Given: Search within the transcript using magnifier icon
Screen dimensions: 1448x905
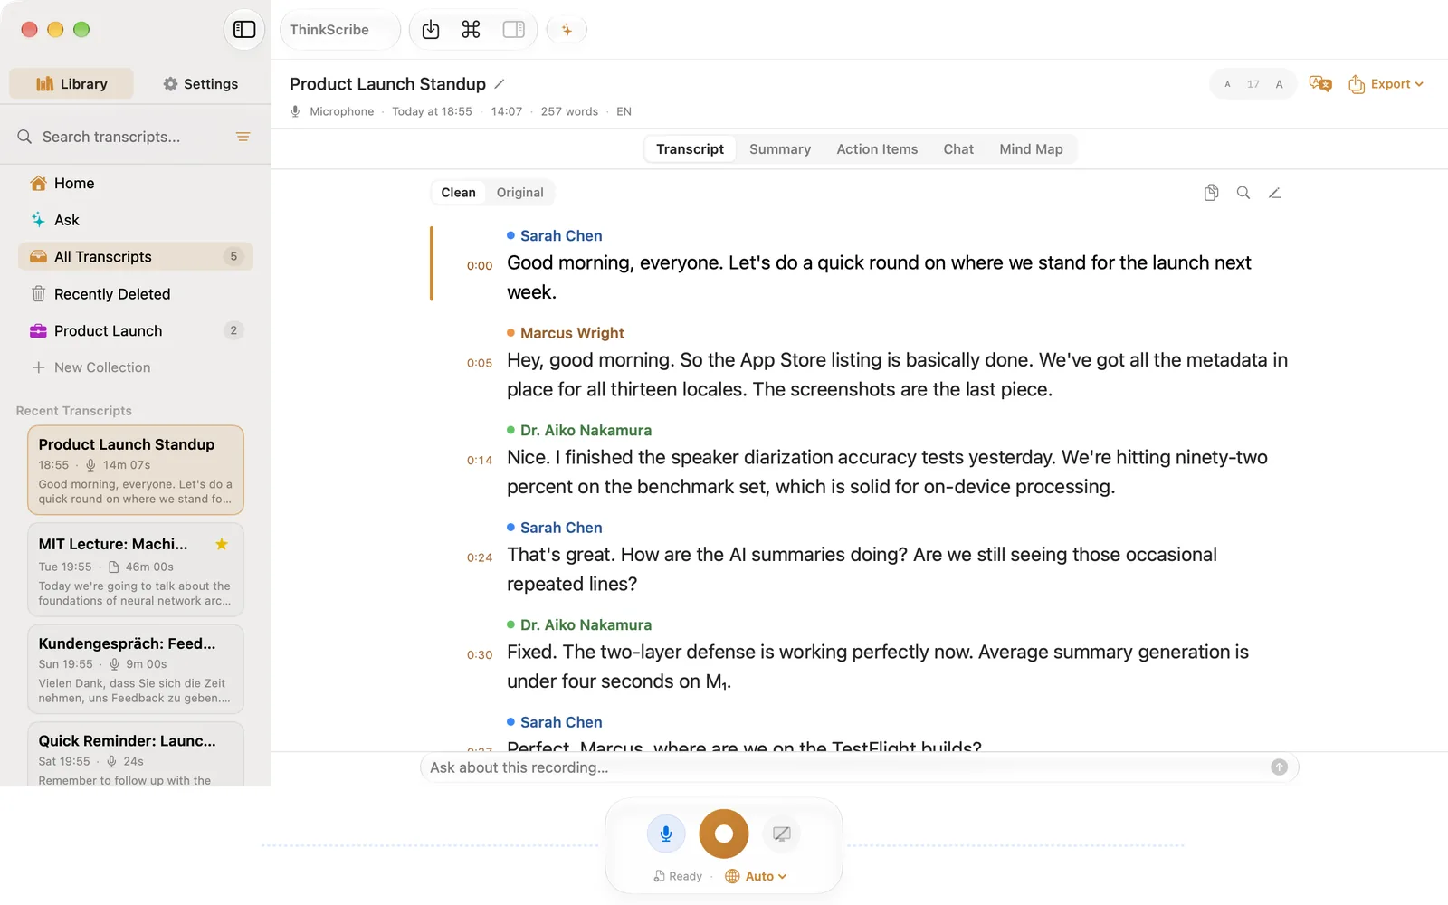Looking at the screenshot, I should pos(1243,193).
